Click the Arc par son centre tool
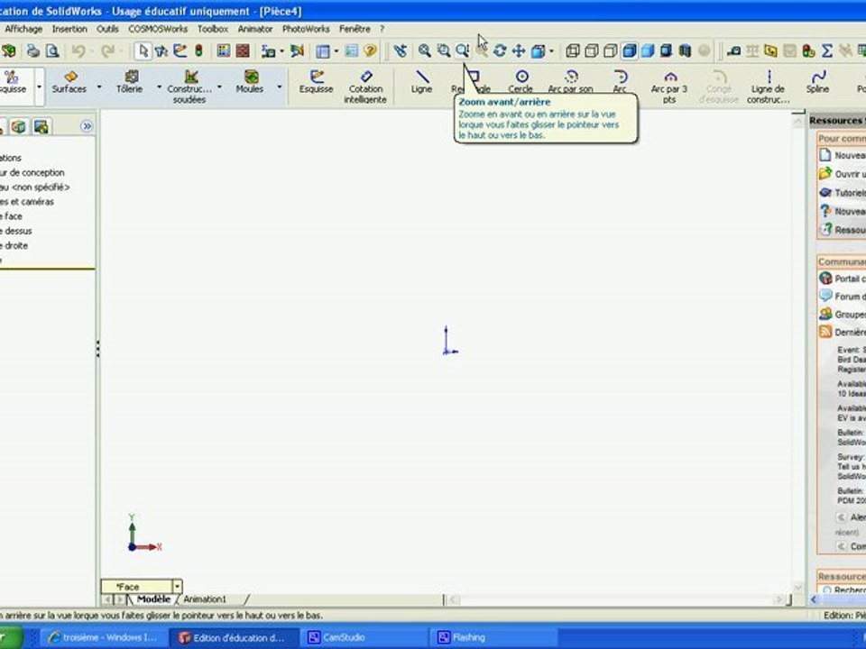Screen dimensions: 866x649 tap(570, 82)
